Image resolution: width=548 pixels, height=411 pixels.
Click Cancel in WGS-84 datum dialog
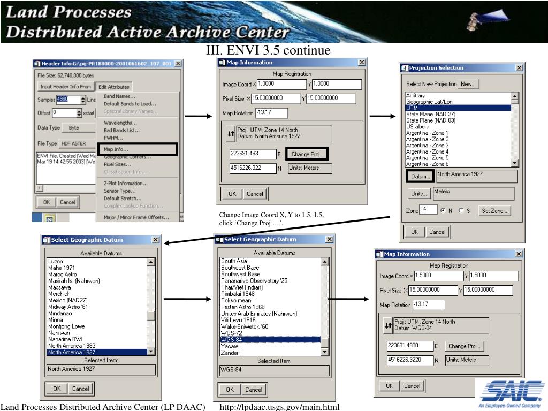tap(253, 390)
